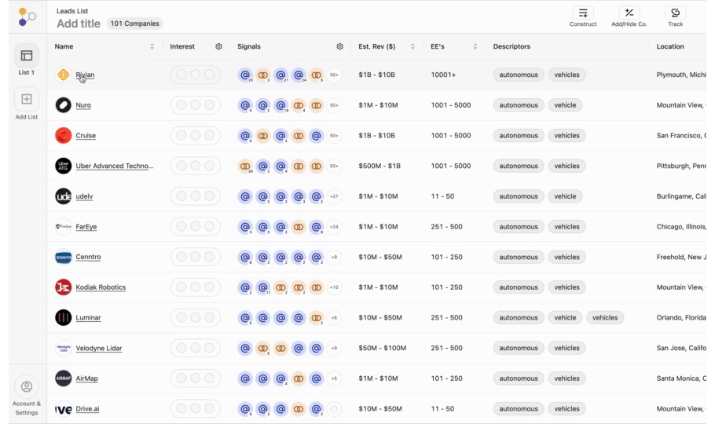The width and height of the screenshot is (715, 424).
Task: Click Pittsburgh location cell
Action: click(x=681, y=166)
